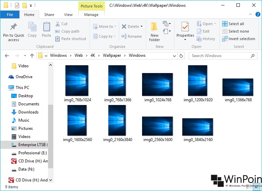Viewport: 262px width, 191px height.
Task: Click Pin to Quick access icon
Action: click(x=14, y=27)
